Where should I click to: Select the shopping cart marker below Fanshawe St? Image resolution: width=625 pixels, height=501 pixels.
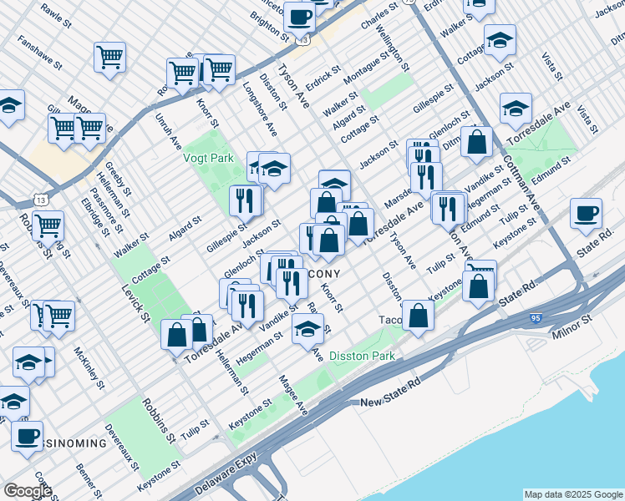(x=109, y=56)
